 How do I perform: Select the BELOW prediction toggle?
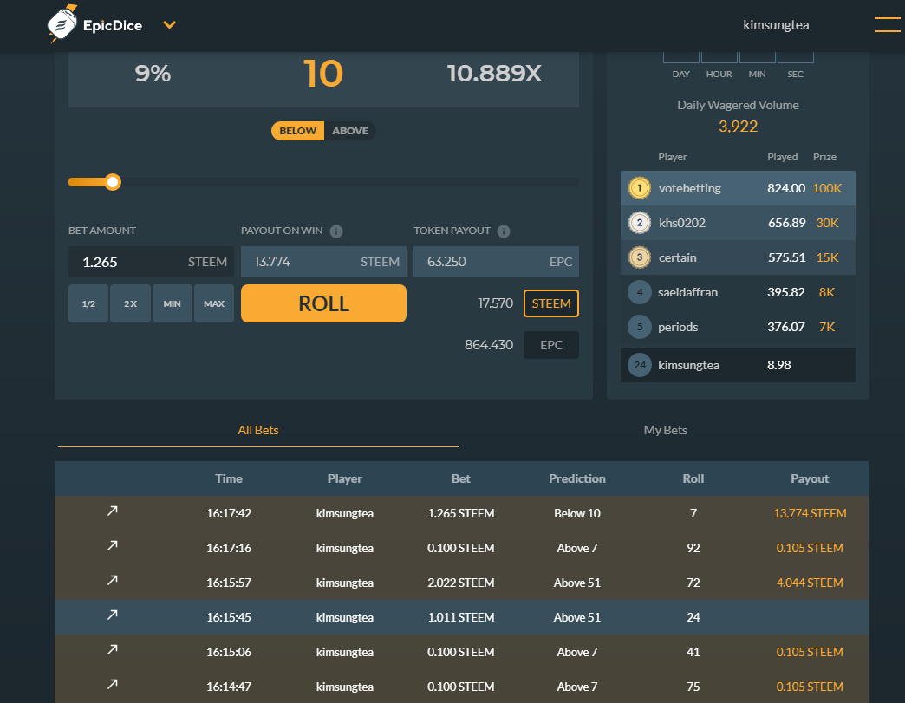[x=298, y=131]
